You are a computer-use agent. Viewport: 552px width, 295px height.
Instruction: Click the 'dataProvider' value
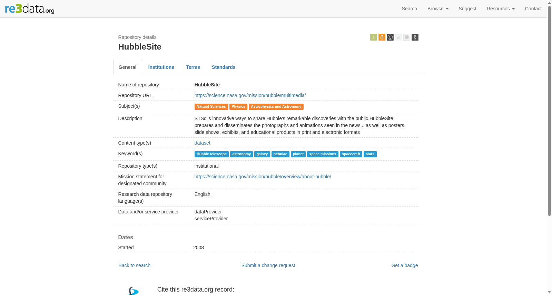(x=208, y=212)
